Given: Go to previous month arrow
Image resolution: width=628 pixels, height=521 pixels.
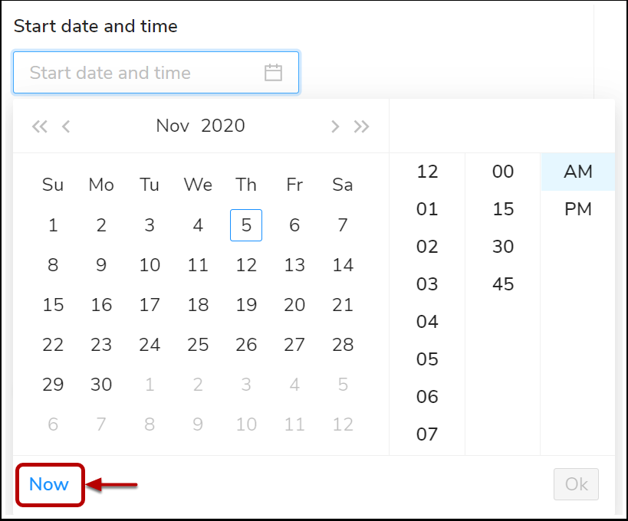Looking at the screenshot, I should click(x=66, y=126).
